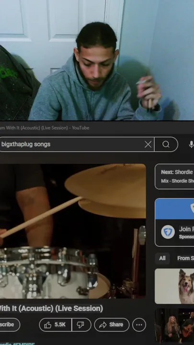
Task: Click the magnifying glass search button
Action: coord(166,144)
